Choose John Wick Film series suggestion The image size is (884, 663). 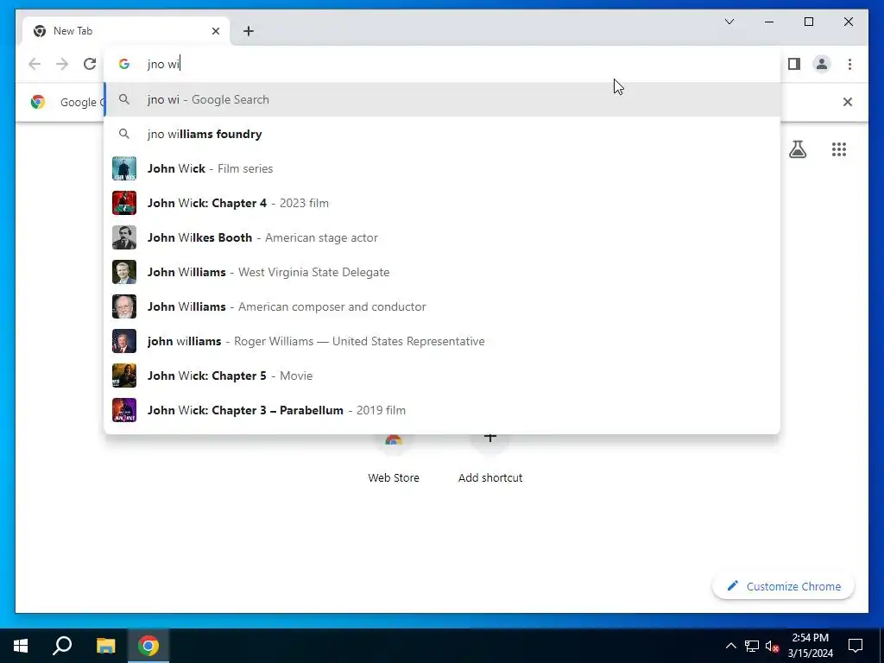coord(442,168)
